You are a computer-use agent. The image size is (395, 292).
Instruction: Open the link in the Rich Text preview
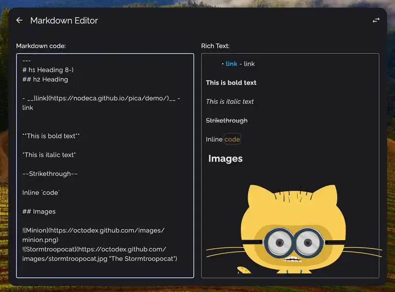(232, 63)
